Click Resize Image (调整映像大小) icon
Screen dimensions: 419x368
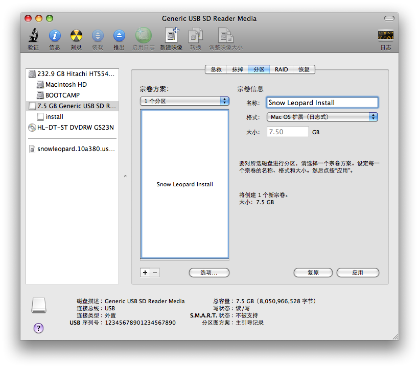click(x=226, y=35)
